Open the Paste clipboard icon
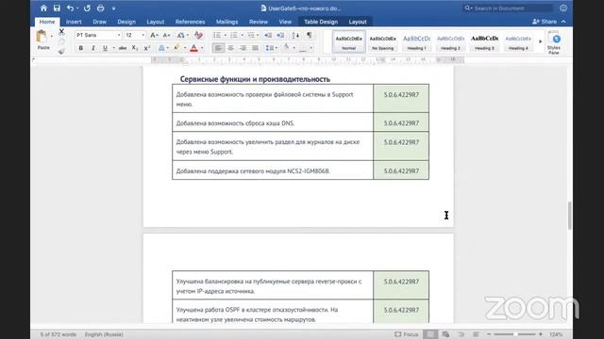 [x=42, y=37]
